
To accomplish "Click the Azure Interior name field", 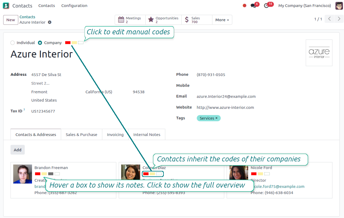I will point(42,54).
